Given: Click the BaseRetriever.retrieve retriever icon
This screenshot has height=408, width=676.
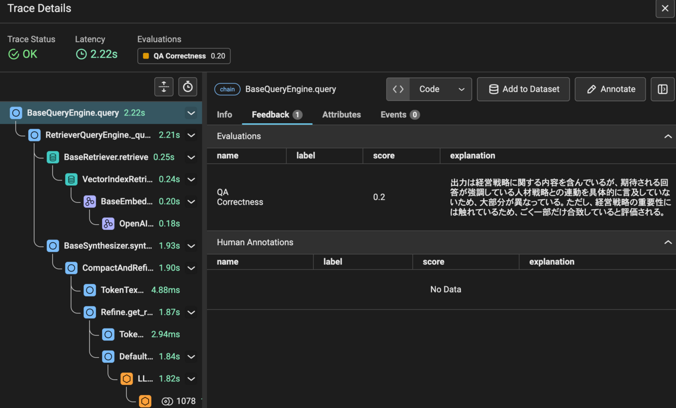Looking at the screenshot, I should coord(53,157).
